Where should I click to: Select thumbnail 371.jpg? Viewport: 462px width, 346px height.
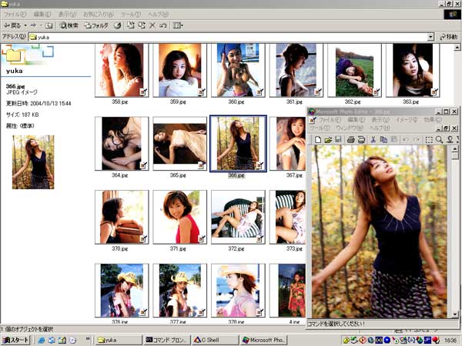[179, 217]
